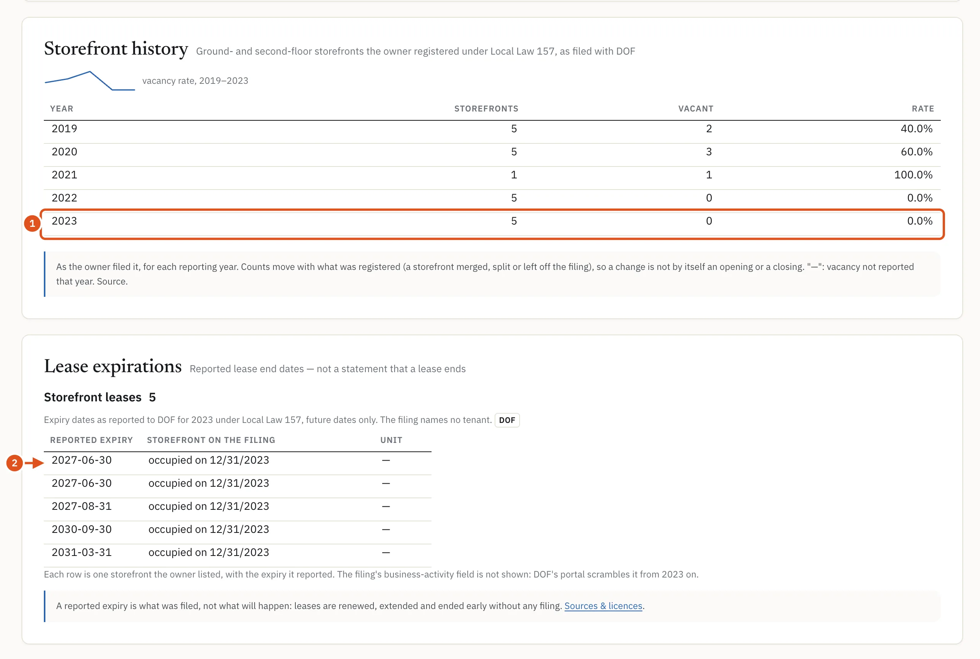Click the 0.0% rate in the 2022 row
980x659 pixels.
coord(920,198)
